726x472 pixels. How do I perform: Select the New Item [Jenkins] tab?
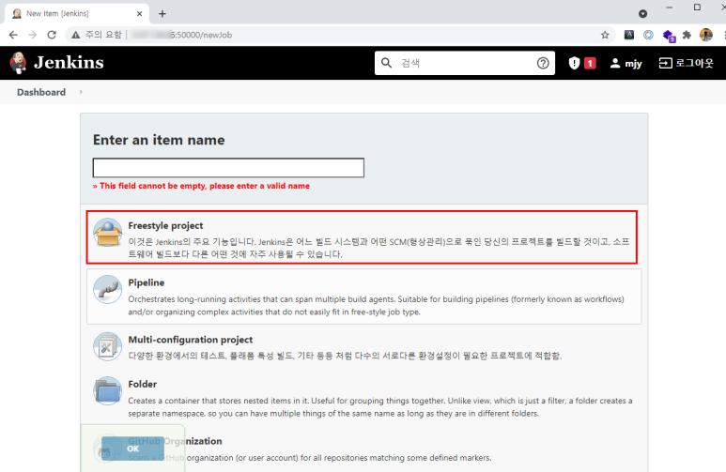[77, 14]
